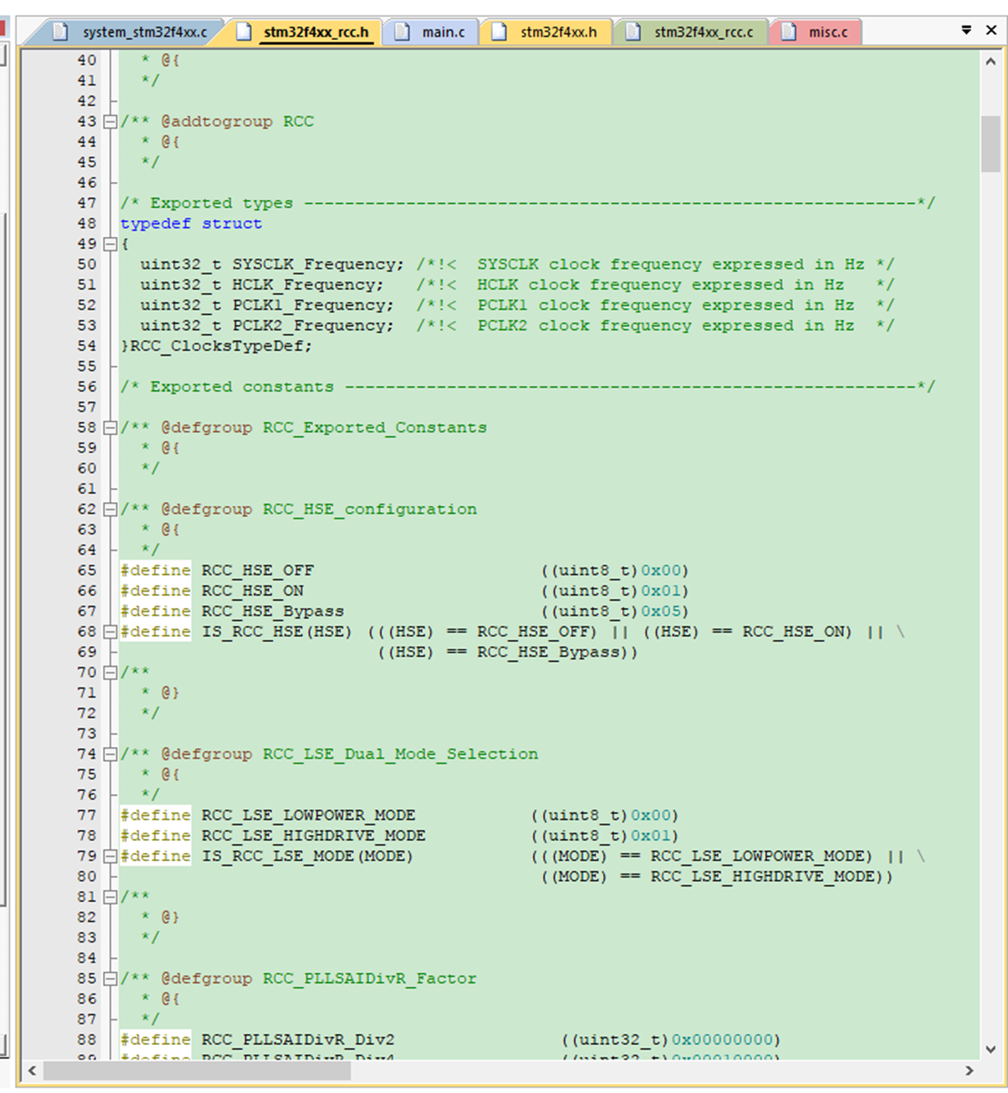Click 'IS_RCC_LSE_MODE(MODE)' on line 79
The image size is (1008, 1093).
click(308, 856)
